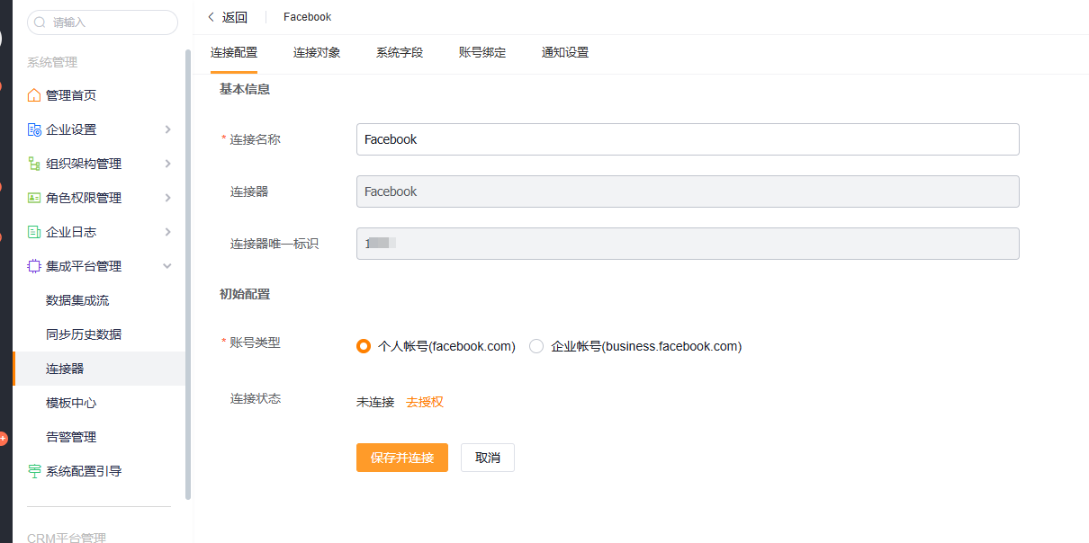
Task: Click the 角色权限管理 ID card icon
Action: coord(34,198)
